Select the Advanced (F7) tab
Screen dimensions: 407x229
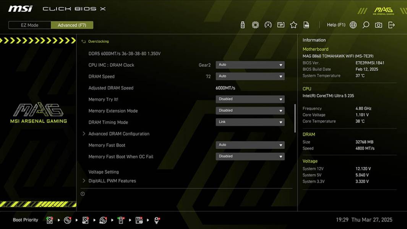tap(72, 25)
